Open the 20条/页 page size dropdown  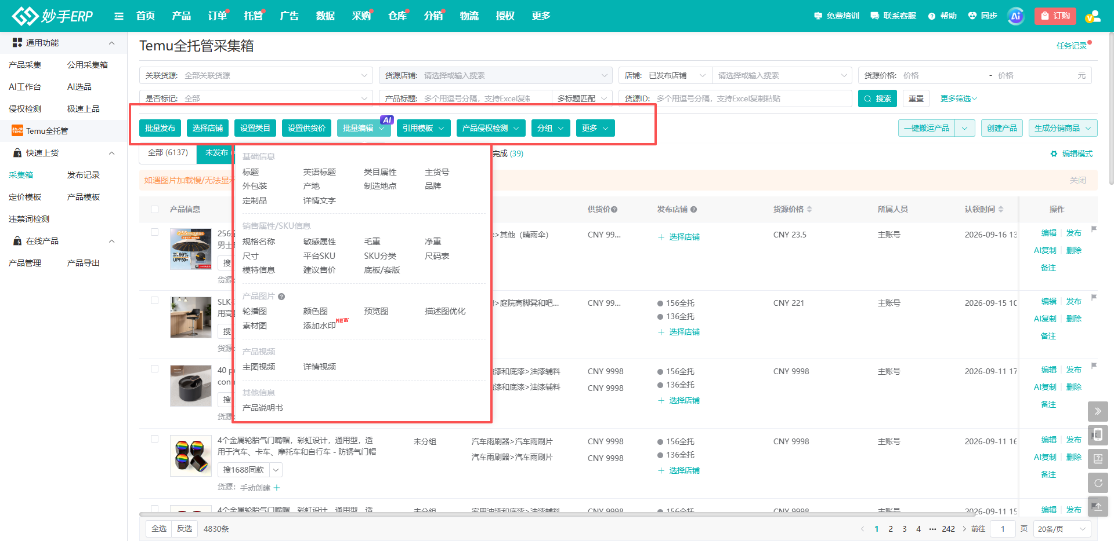pyautogui.click(x=1062, y=529)
